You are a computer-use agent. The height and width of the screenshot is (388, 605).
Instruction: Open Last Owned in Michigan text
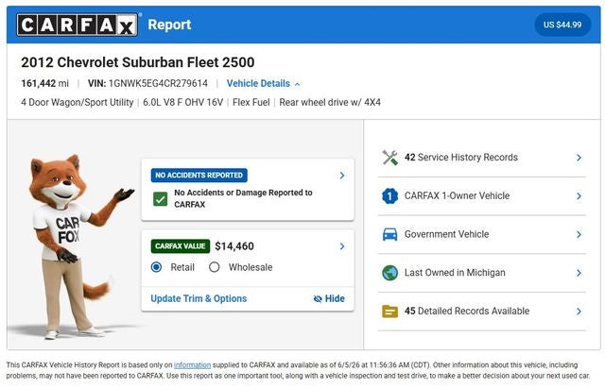(x=455, y=273)
